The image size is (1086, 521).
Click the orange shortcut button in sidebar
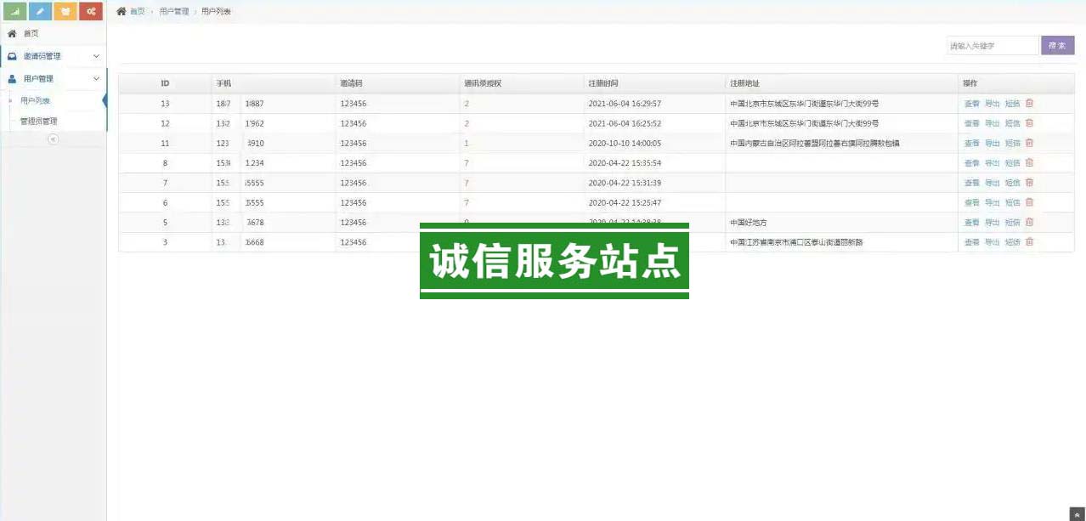point(65,11)
